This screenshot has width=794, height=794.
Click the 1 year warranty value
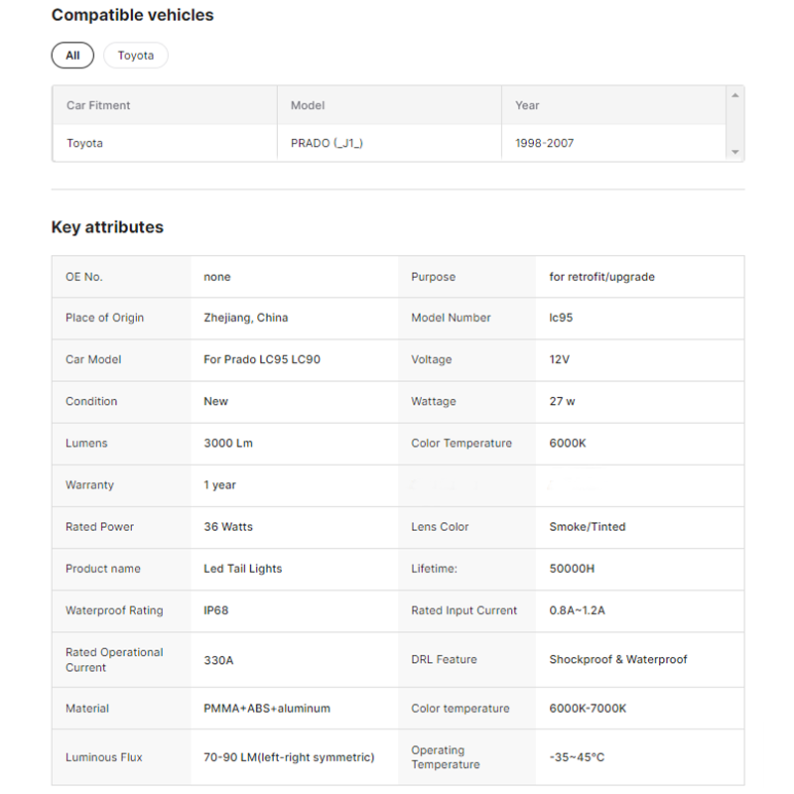pos(219,485)
